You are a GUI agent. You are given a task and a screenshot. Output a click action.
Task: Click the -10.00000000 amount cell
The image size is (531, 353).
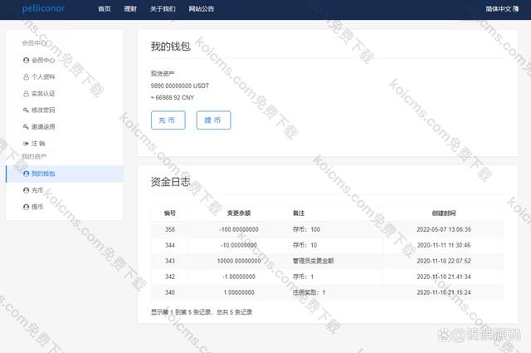(239, 245)
